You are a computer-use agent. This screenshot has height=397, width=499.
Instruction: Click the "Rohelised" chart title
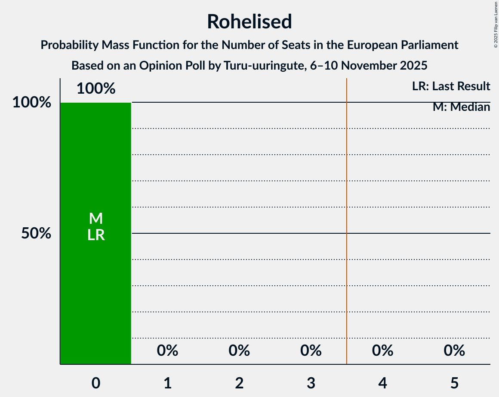click(249, 21)
